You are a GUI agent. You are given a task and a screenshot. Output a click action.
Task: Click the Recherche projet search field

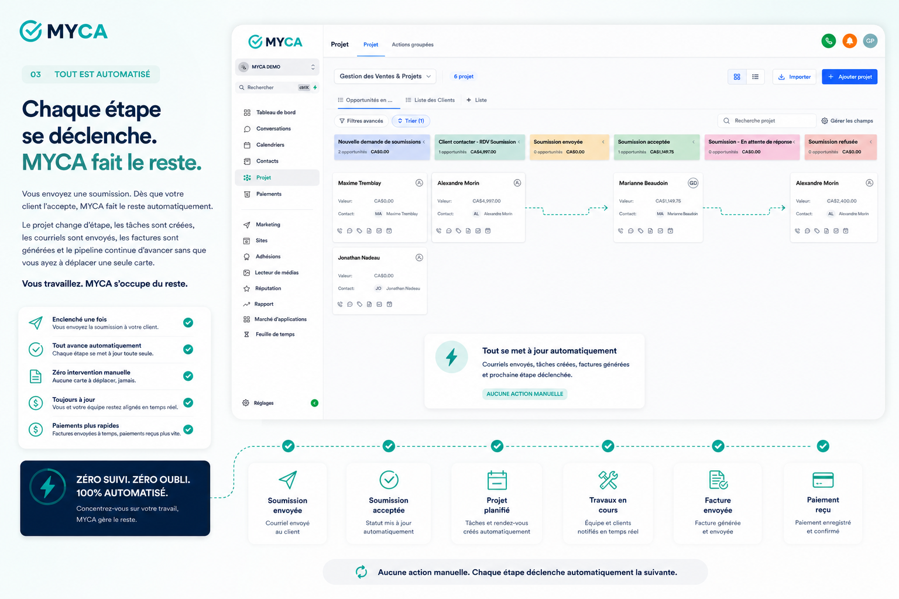(767, 121)
